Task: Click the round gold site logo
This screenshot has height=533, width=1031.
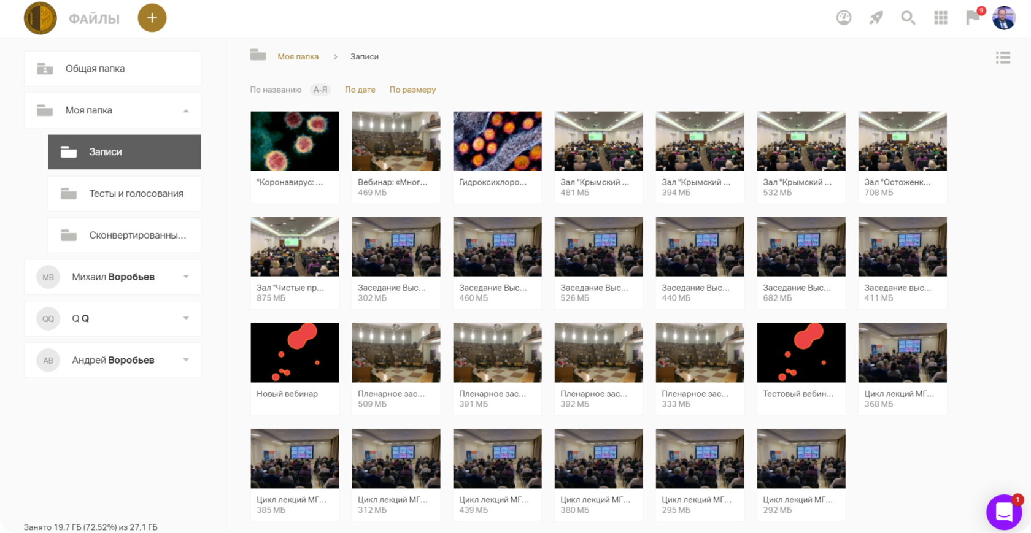Action: (x=41, y=18)
